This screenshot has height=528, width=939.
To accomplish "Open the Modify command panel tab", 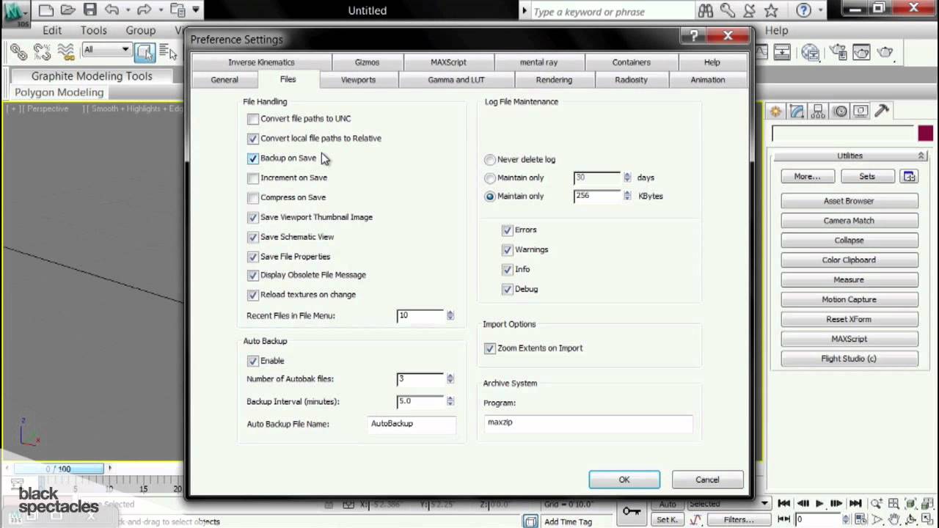I will [x=797, y=111].
